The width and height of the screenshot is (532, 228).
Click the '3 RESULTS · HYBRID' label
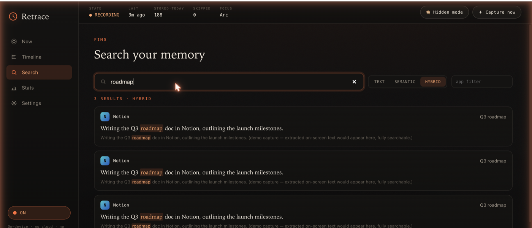pos(123,99)
